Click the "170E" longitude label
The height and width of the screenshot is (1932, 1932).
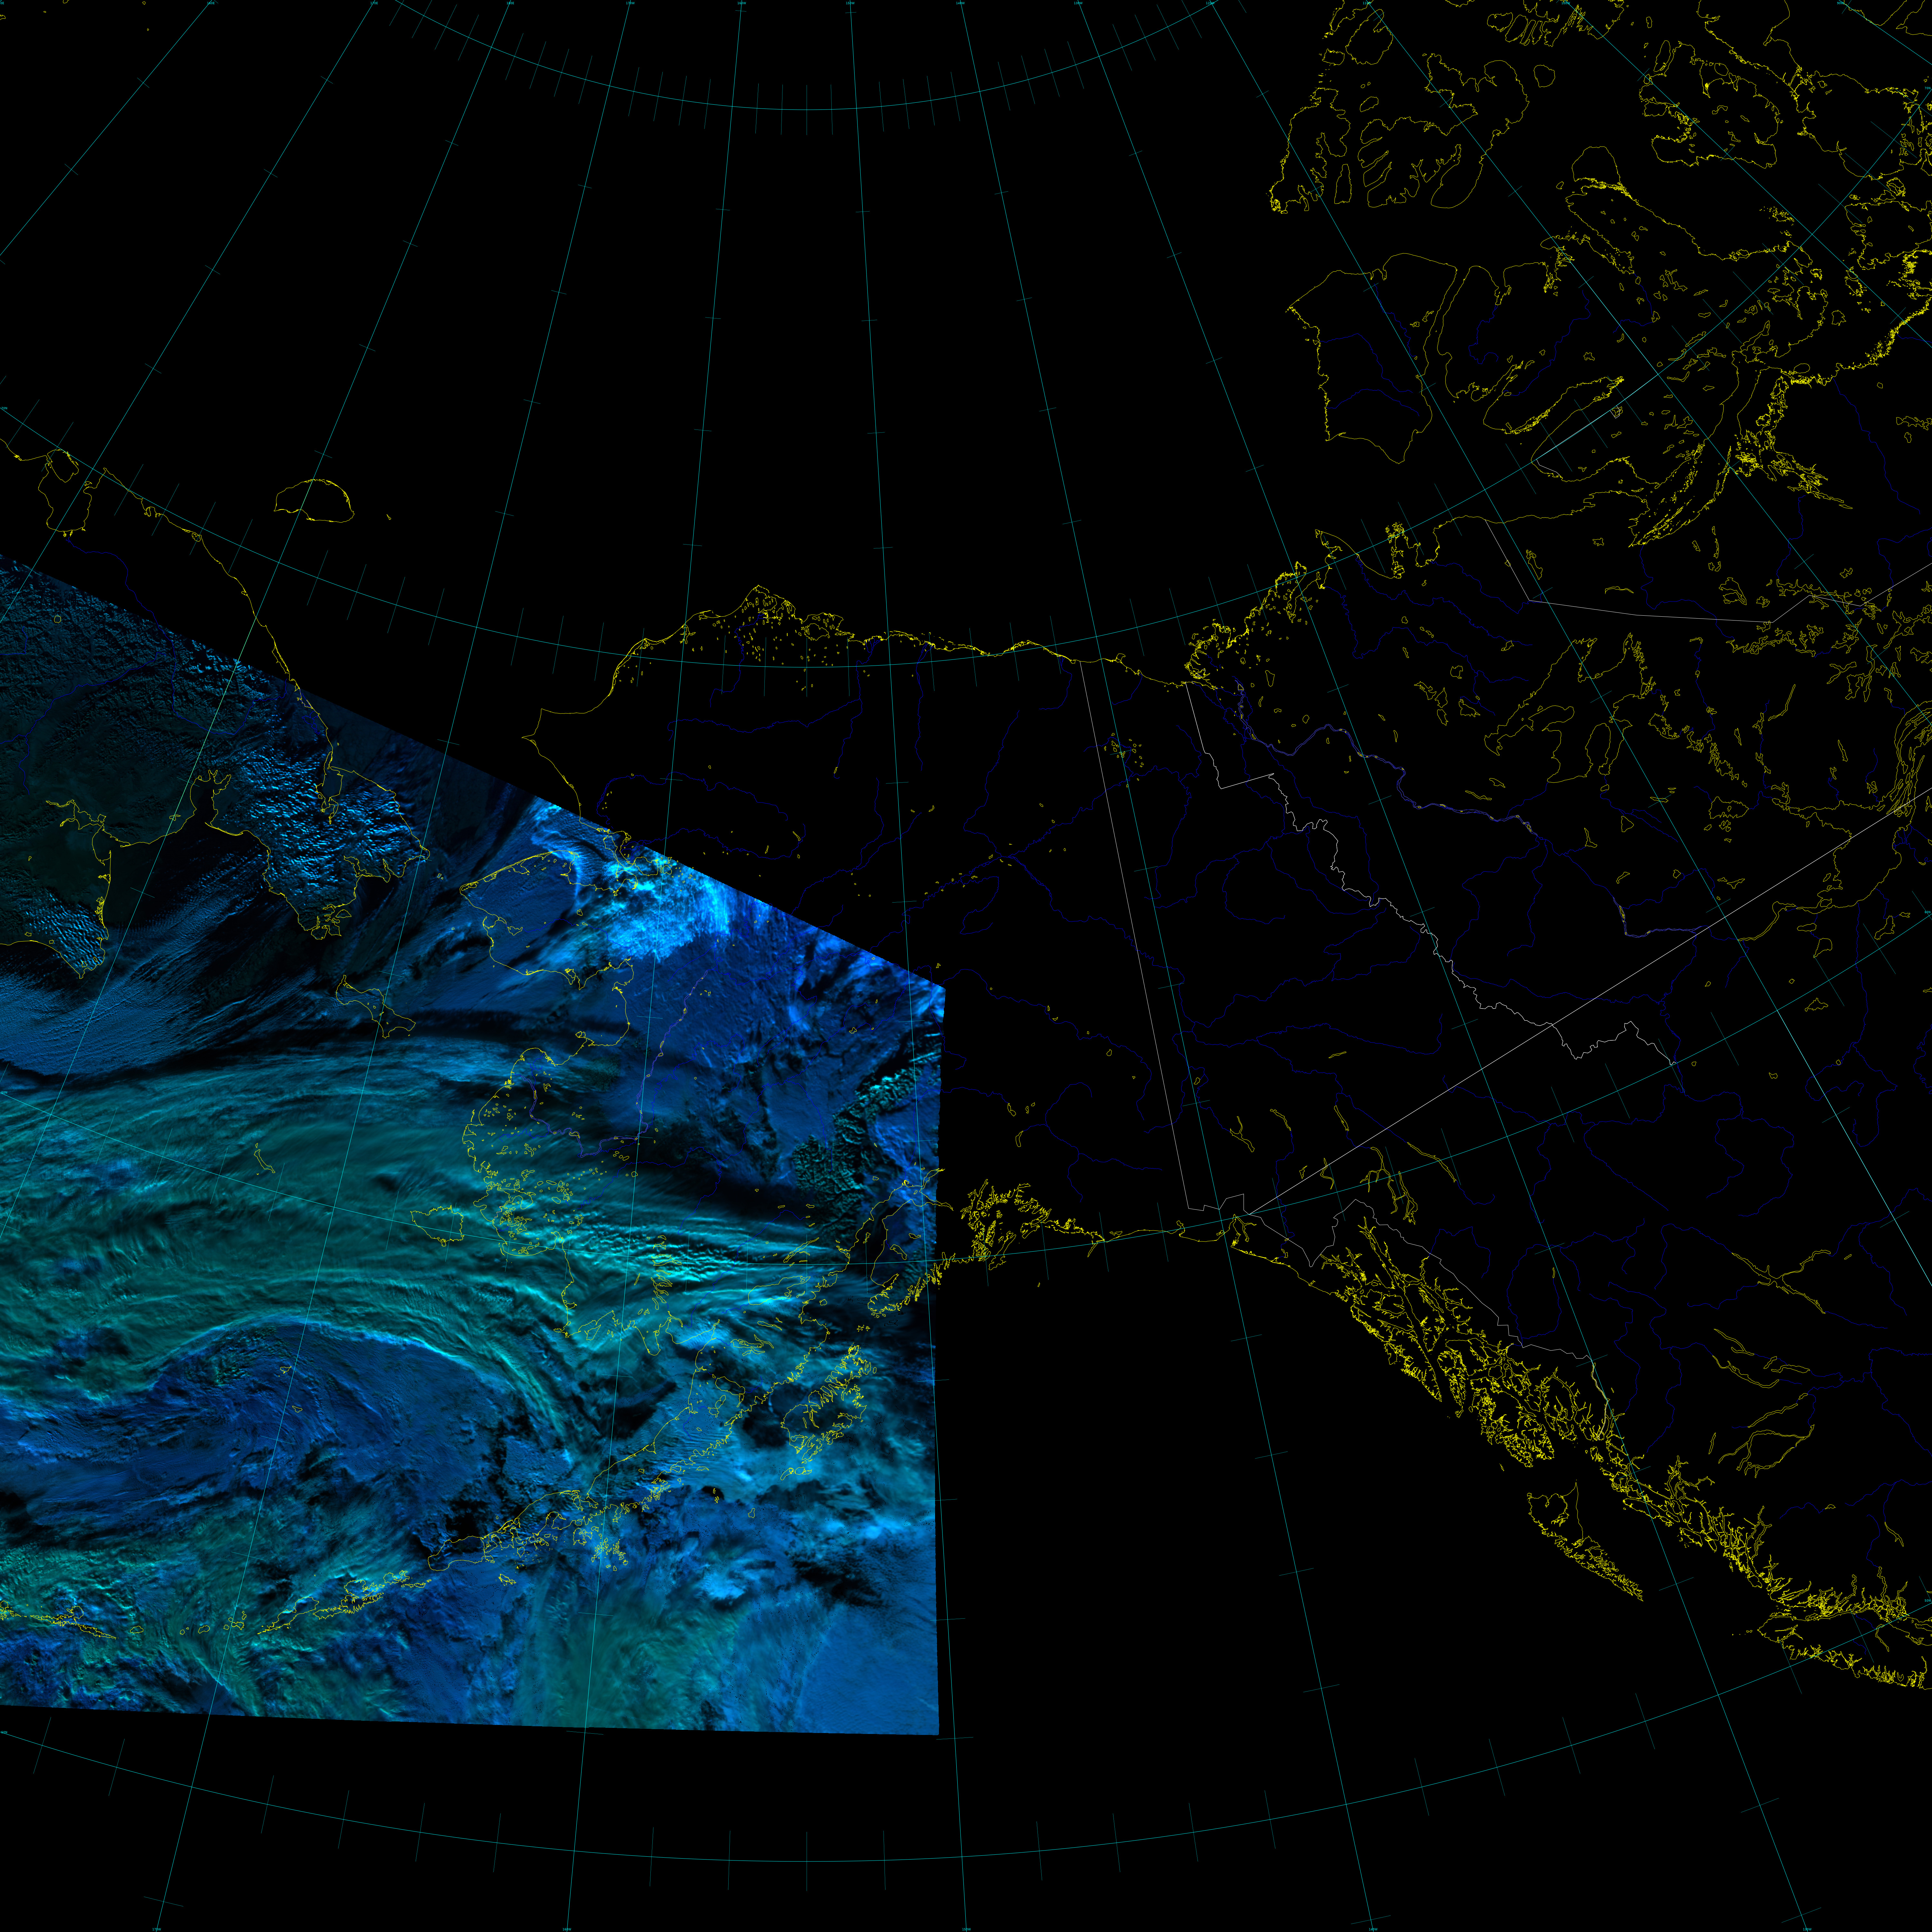point(374,3)
